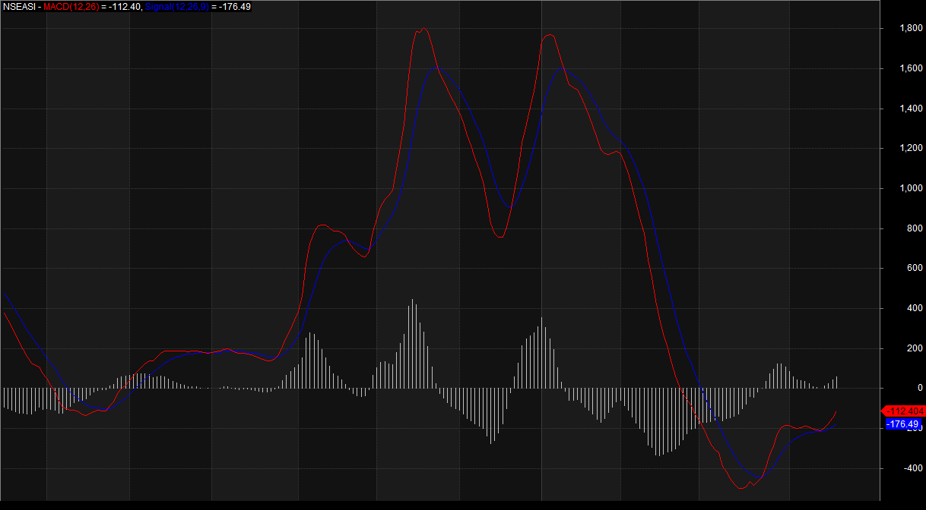This screenshot has height=510, width=926.
Task: Click the 400 axis label
Action: coord(908,308)
